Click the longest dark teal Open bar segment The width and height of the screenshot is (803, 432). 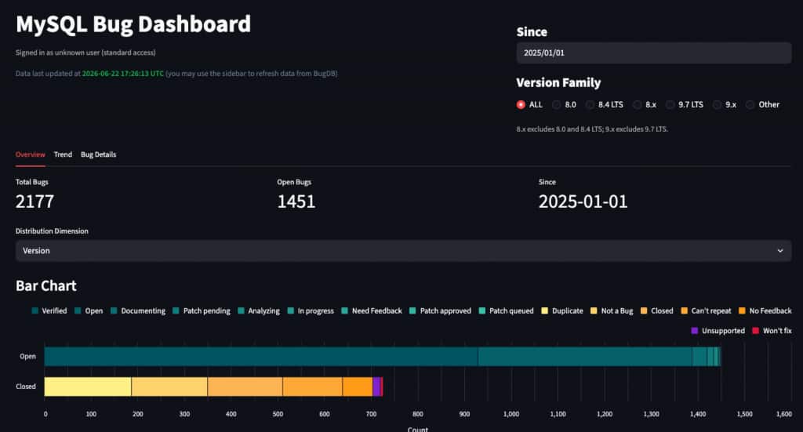[261, 356]
